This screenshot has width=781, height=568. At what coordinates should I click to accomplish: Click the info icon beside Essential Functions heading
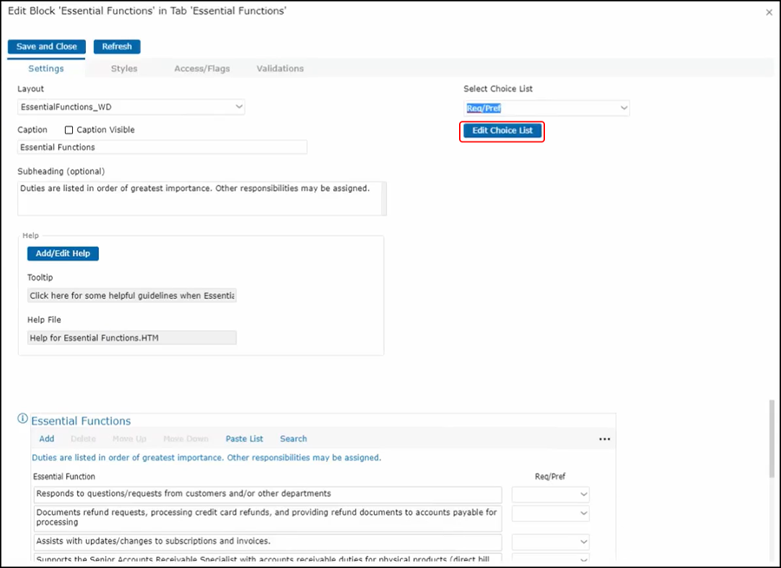[x=23, y=419]
